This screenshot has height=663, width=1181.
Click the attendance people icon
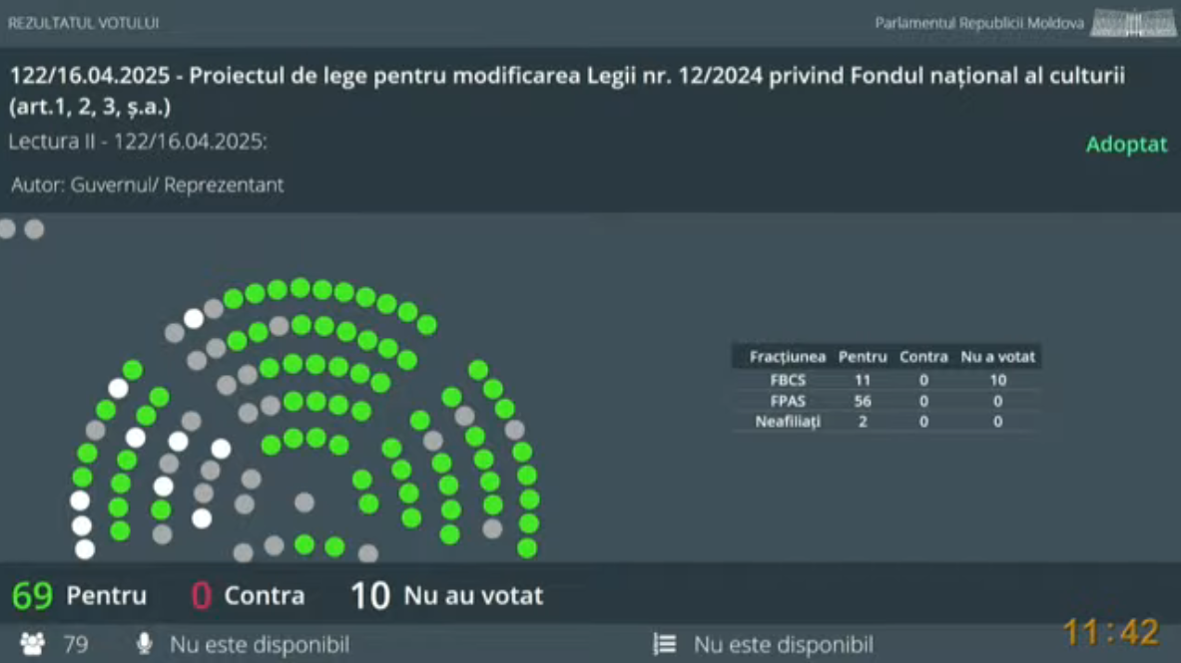pyautogui.click(x=33, y=644)
